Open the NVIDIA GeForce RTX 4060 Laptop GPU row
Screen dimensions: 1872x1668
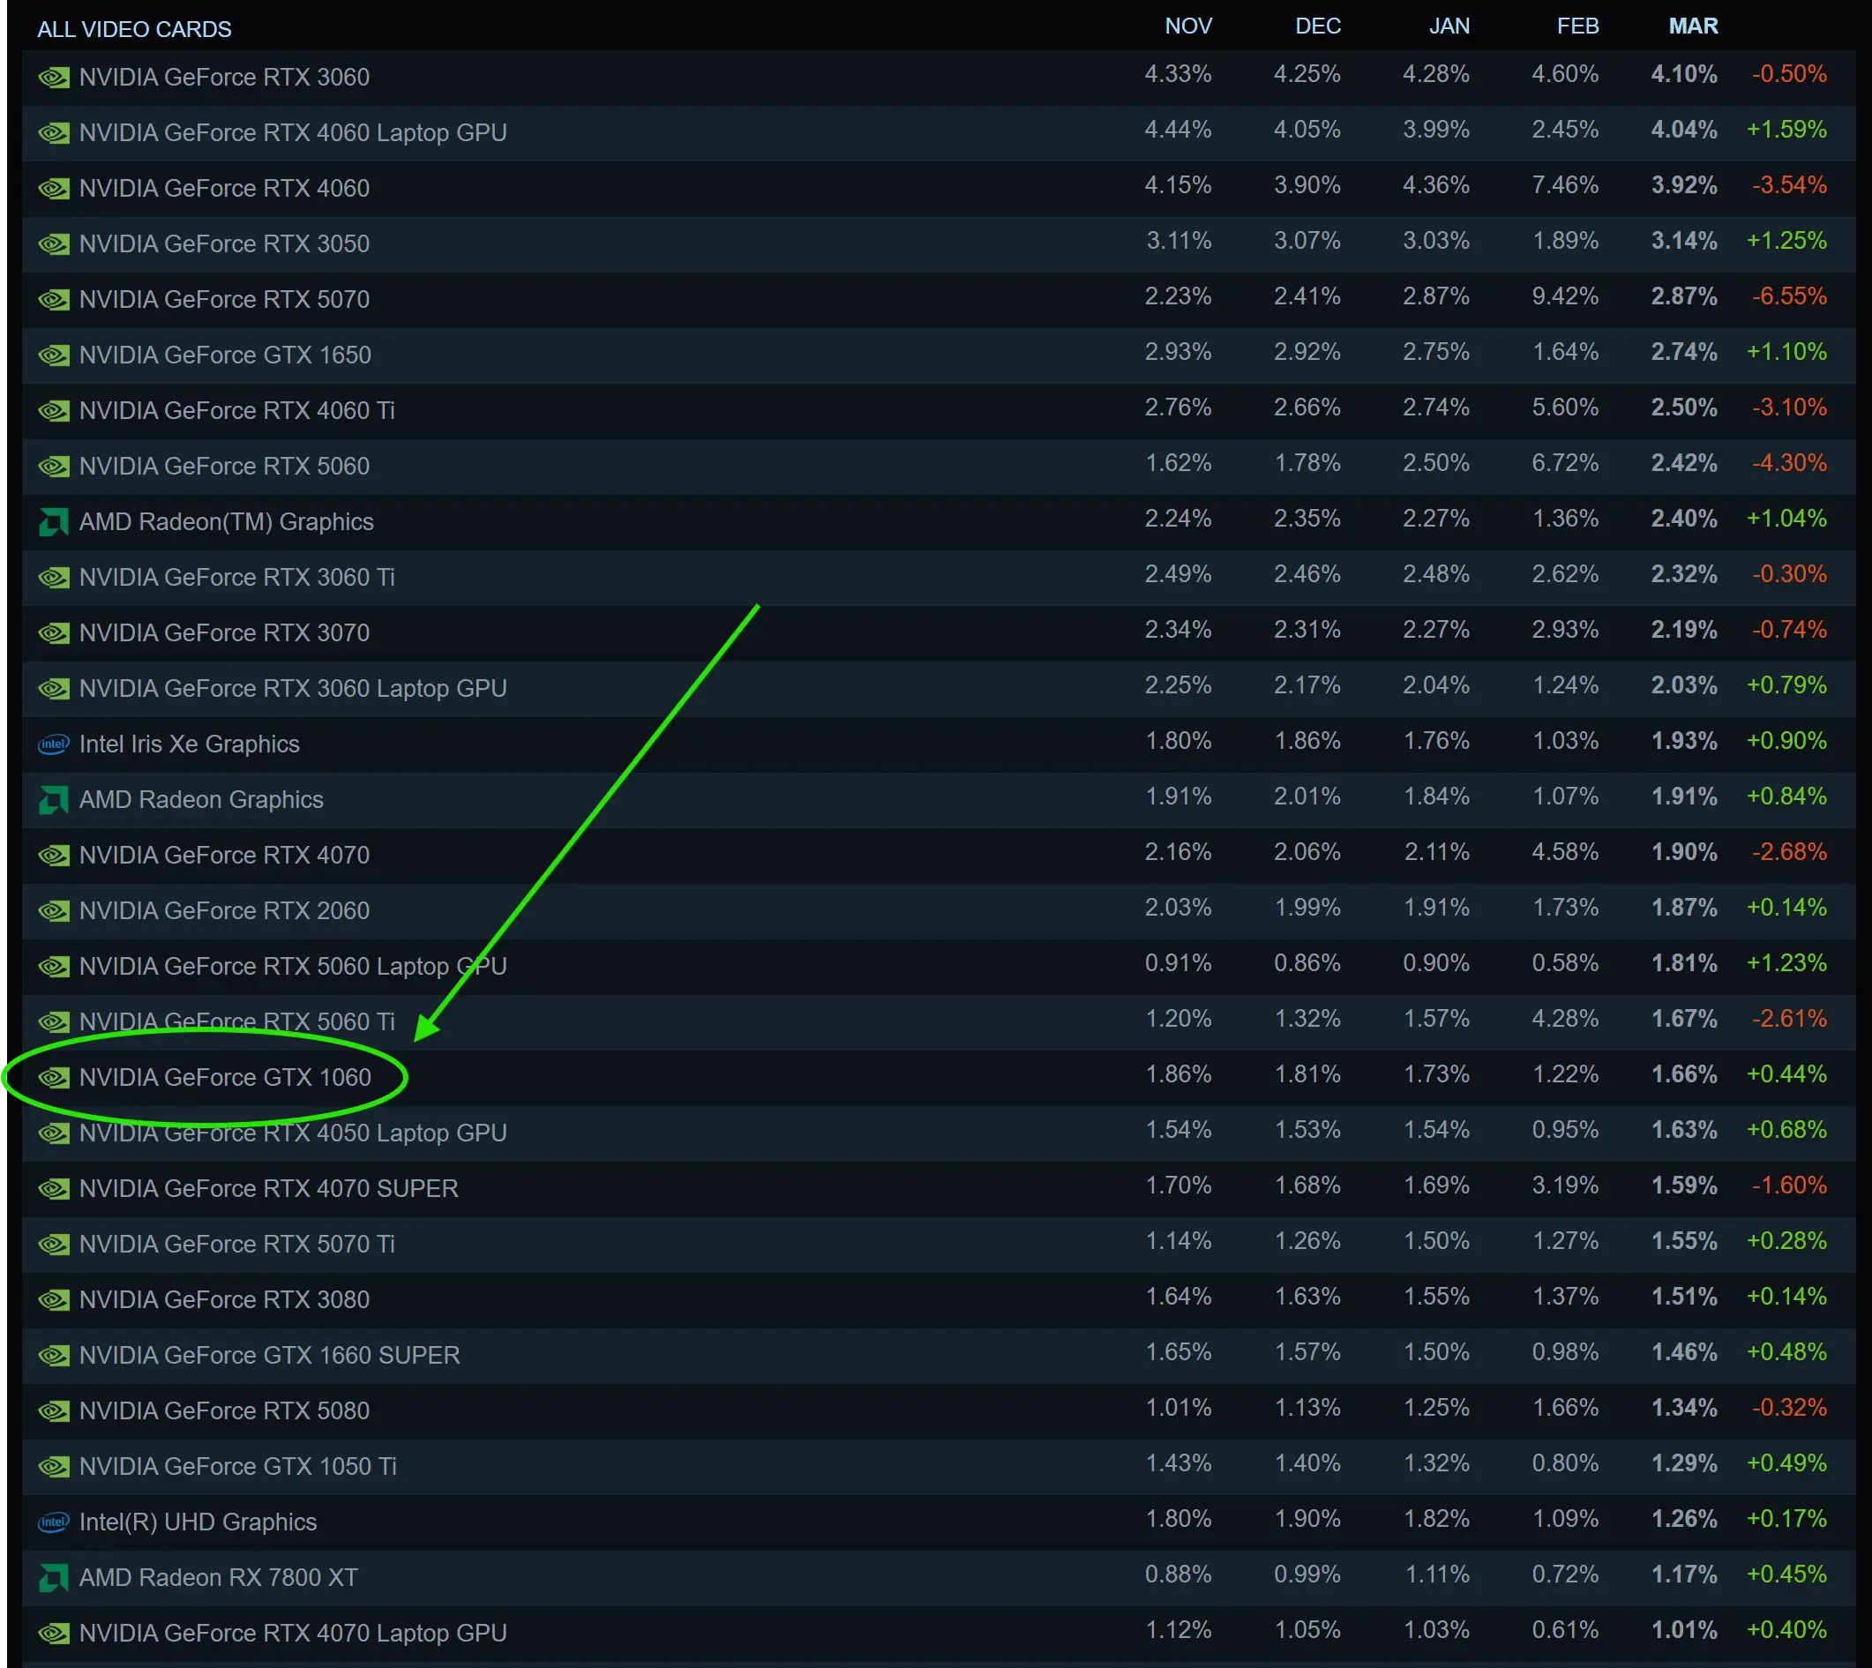coord(292,133)
